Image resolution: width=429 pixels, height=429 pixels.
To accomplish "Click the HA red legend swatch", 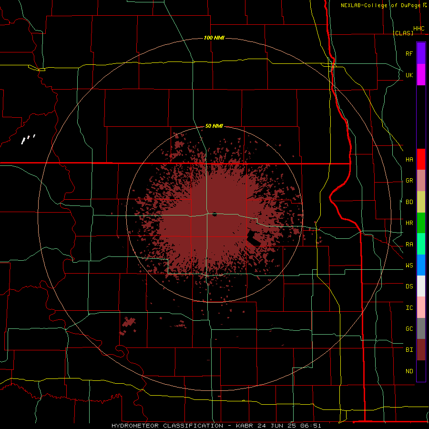I will 421,159.
